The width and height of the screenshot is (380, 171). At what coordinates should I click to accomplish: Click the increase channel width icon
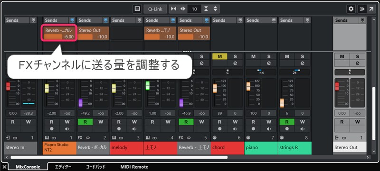click(x=183, y=9)
